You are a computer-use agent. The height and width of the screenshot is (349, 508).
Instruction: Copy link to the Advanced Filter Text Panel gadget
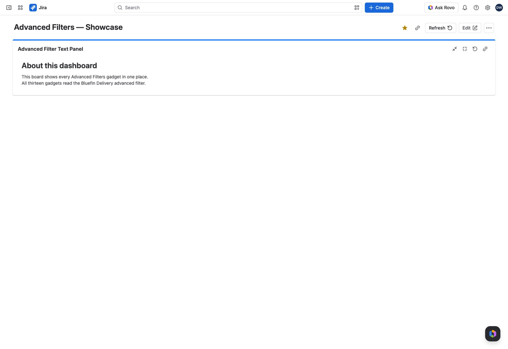tap(485, 49)
